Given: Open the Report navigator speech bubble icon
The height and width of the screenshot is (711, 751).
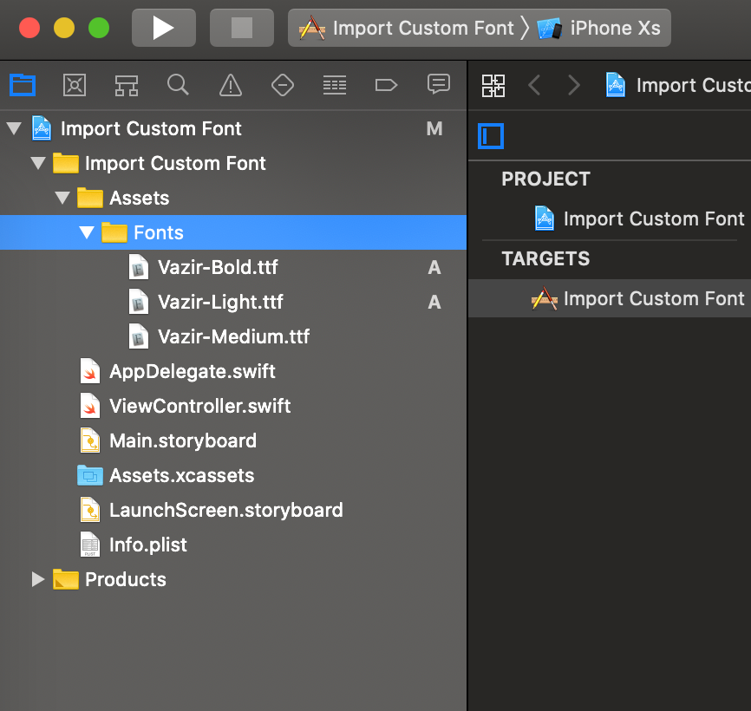Looking at the screenshot, I should [x=438, y=84].
